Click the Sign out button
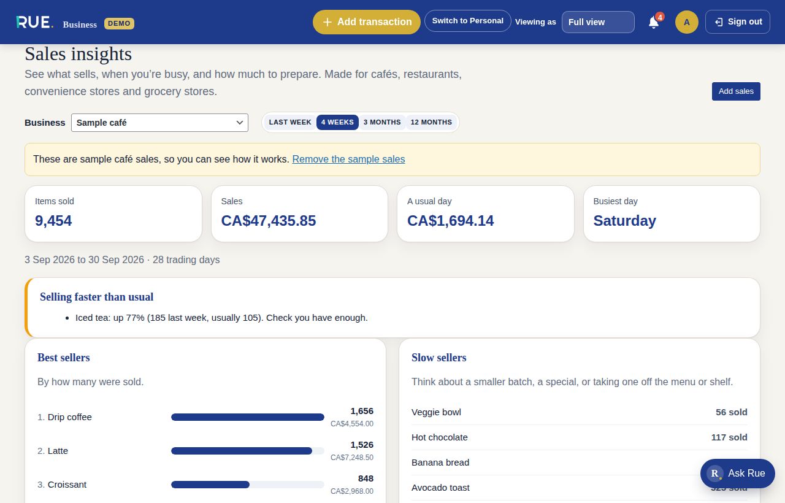Image resolution: width=785 pixels, height=503 pixels. click(738, 22)
